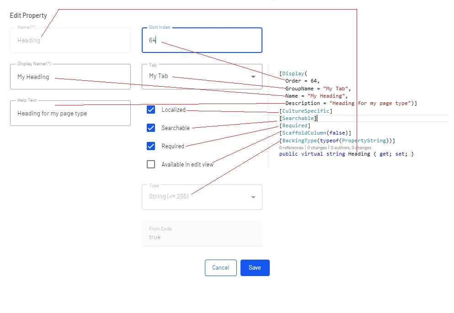Click the Tab dropdown arrow icon
This screenshot has width=454, height=313.
click(253, 77)
